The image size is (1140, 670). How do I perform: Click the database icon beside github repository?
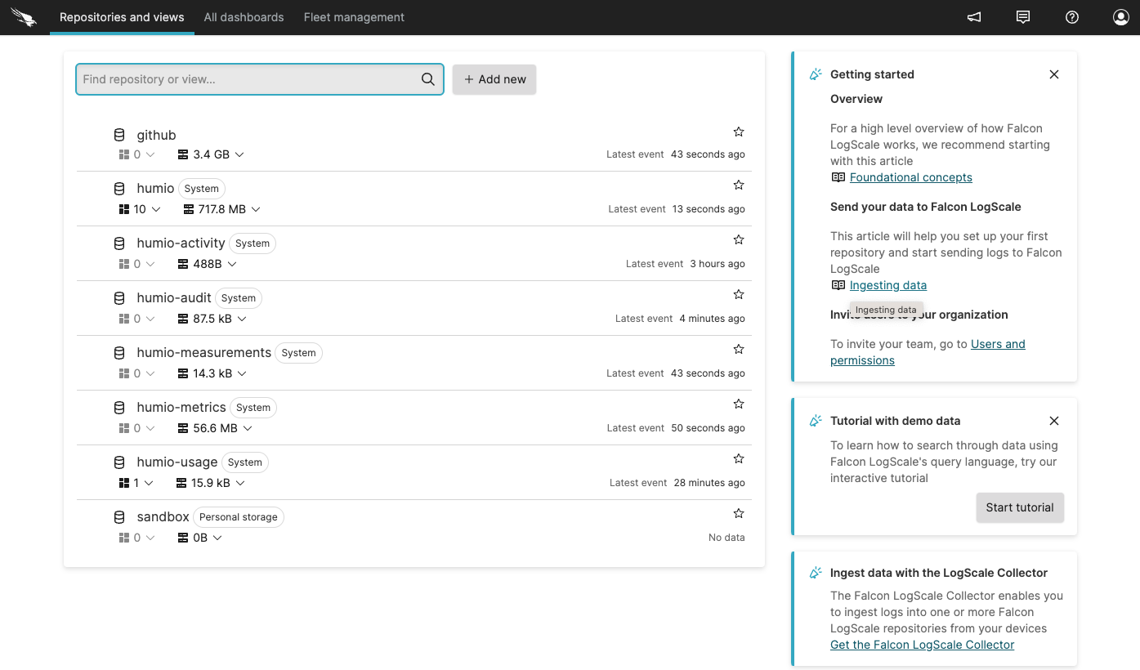[119, 134]
